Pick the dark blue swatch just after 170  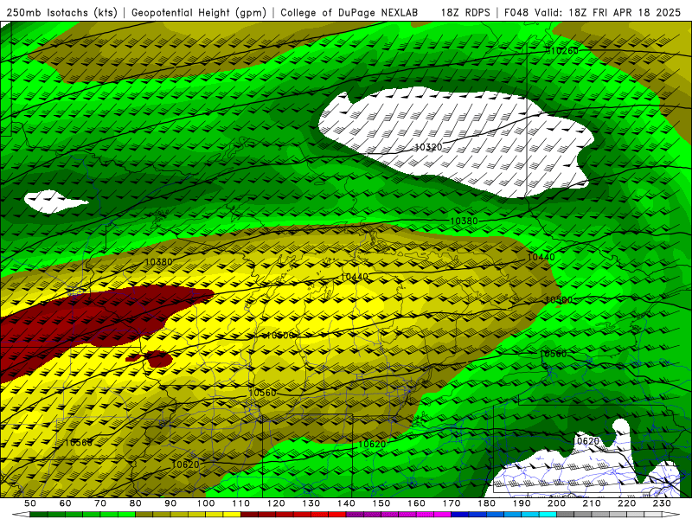click(x=460, y=515)
